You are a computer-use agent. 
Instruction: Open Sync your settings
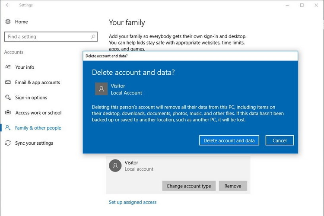click(x=34, y=143)
